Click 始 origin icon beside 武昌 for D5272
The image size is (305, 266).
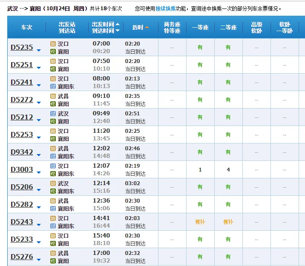(53, 96)
